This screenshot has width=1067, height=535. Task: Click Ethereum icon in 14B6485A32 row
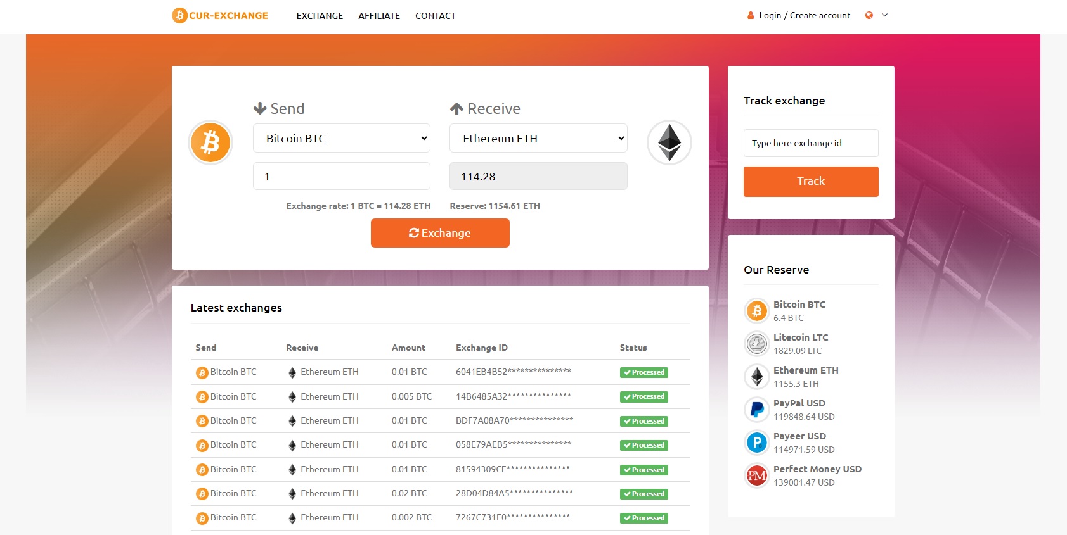point(292,397)
